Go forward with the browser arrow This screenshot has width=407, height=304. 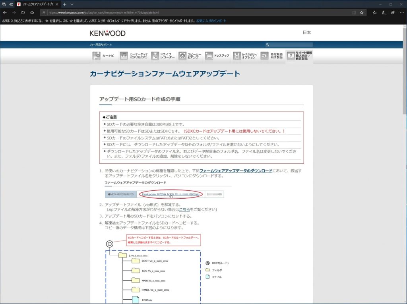click(x=14, y=12)
